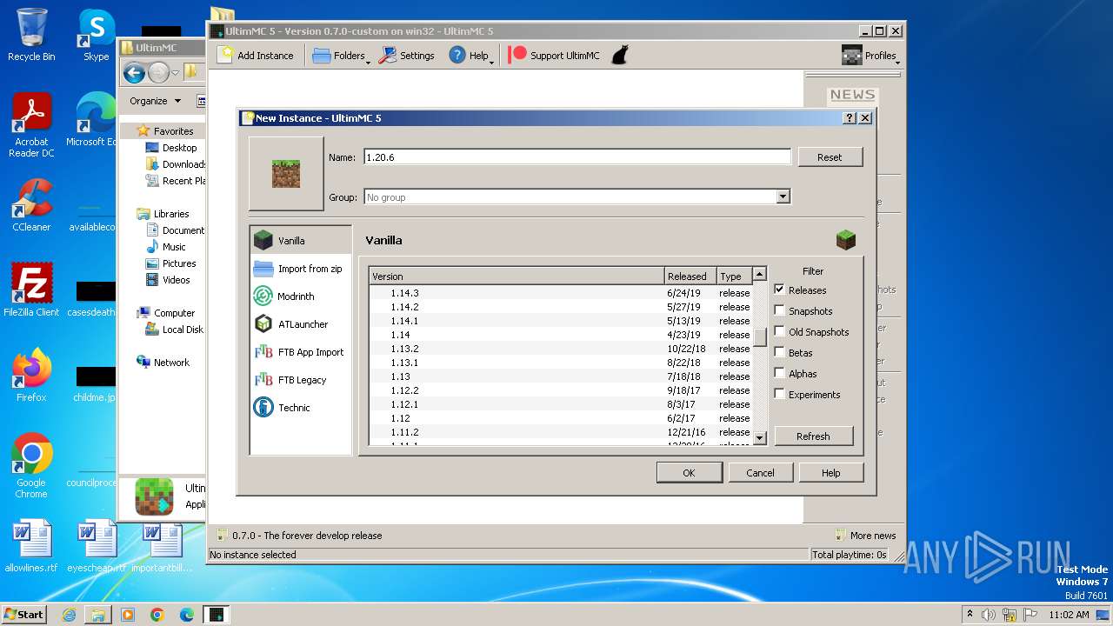
Task: Open the Profiles account dropdown
Action: point(870,55)
